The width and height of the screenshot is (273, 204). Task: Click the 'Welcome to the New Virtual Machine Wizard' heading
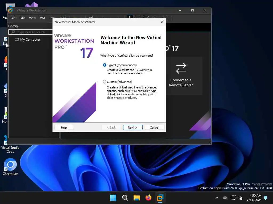[x=131, y=40]
